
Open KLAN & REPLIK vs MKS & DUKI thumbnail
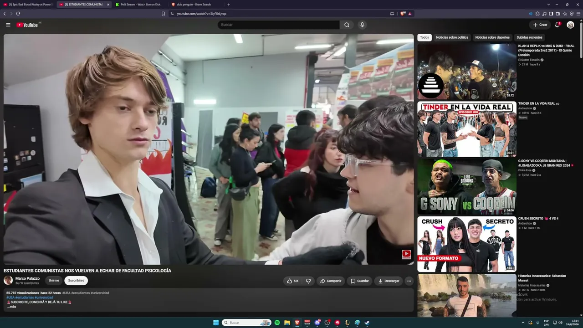(x=467, y=72)
